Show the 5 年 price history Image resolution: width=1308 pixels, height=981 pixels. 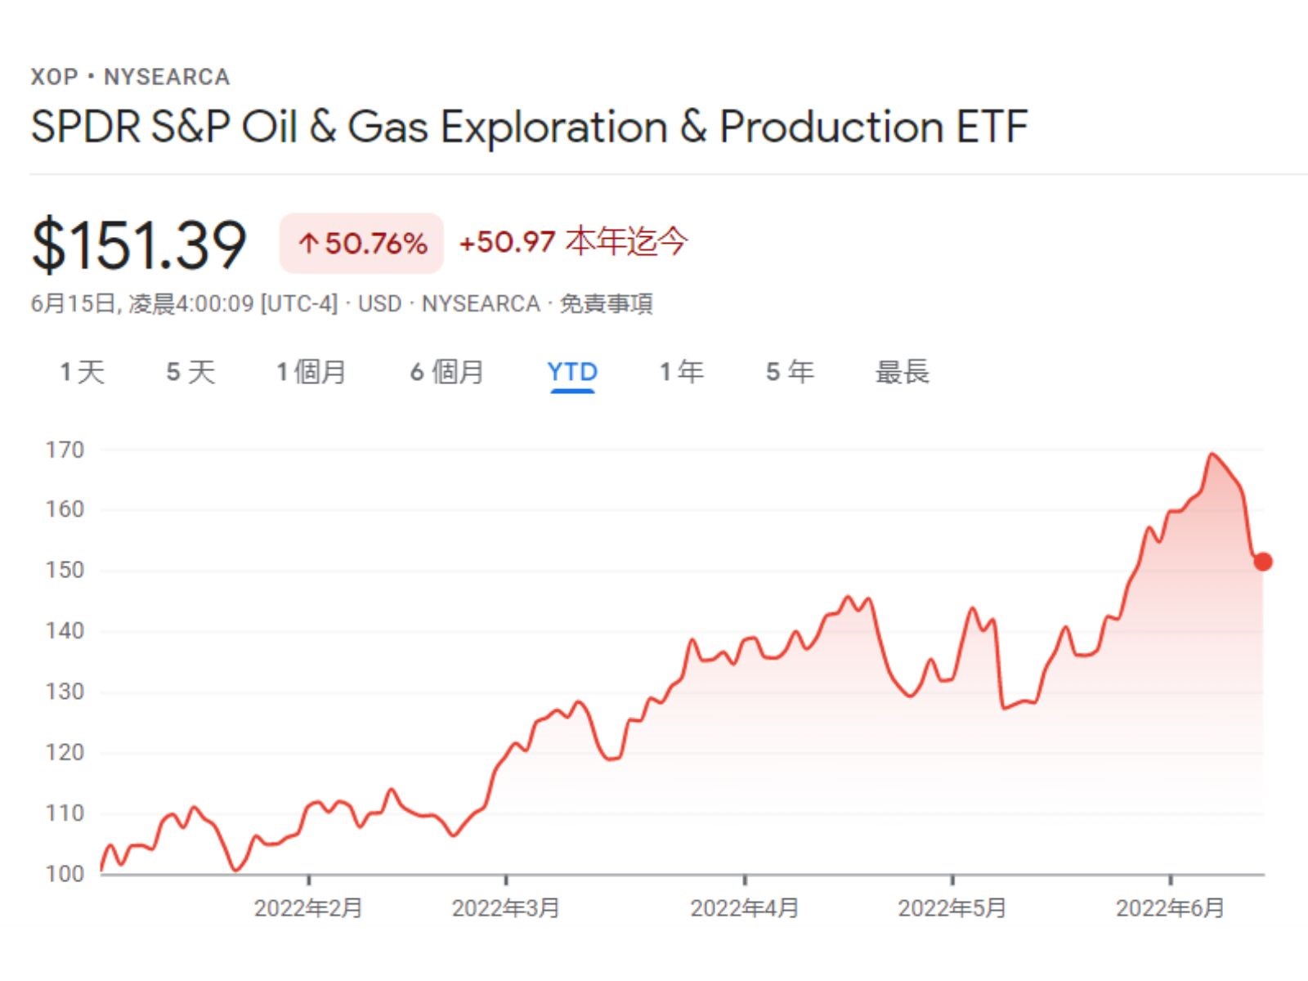(790, 373)
